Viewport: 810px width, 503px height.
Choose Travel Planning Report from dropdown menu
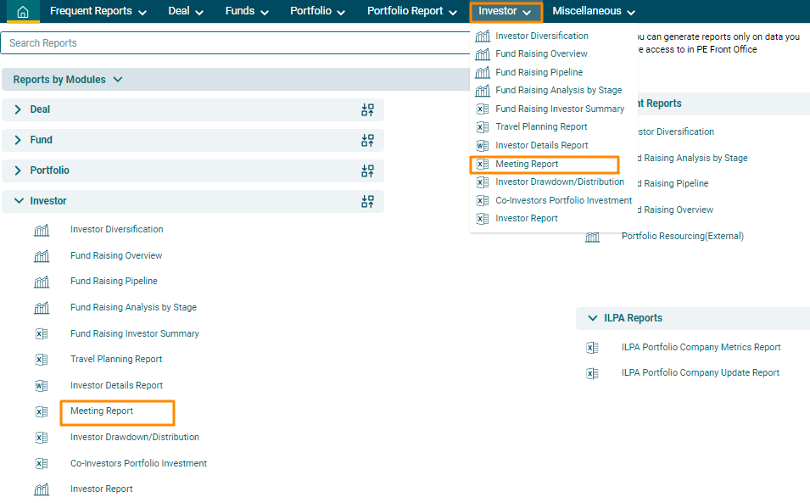[541, 127]
